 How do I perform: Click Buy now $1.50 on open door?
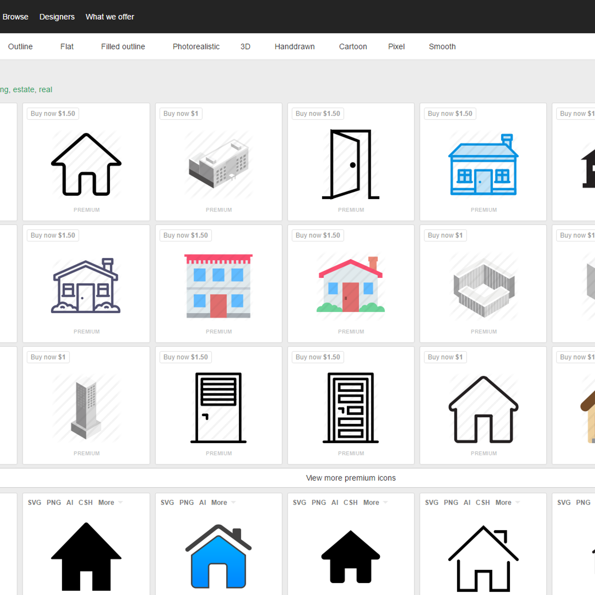pyautogui.click(x=318, y=113)
